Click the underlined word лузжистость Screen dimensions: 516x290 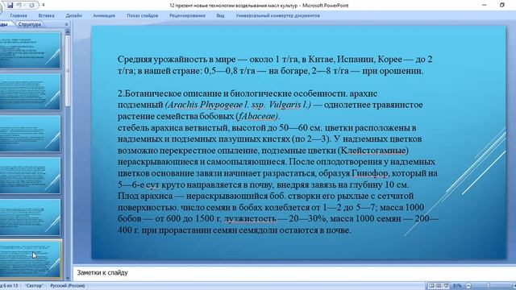[x=250, y=218]
